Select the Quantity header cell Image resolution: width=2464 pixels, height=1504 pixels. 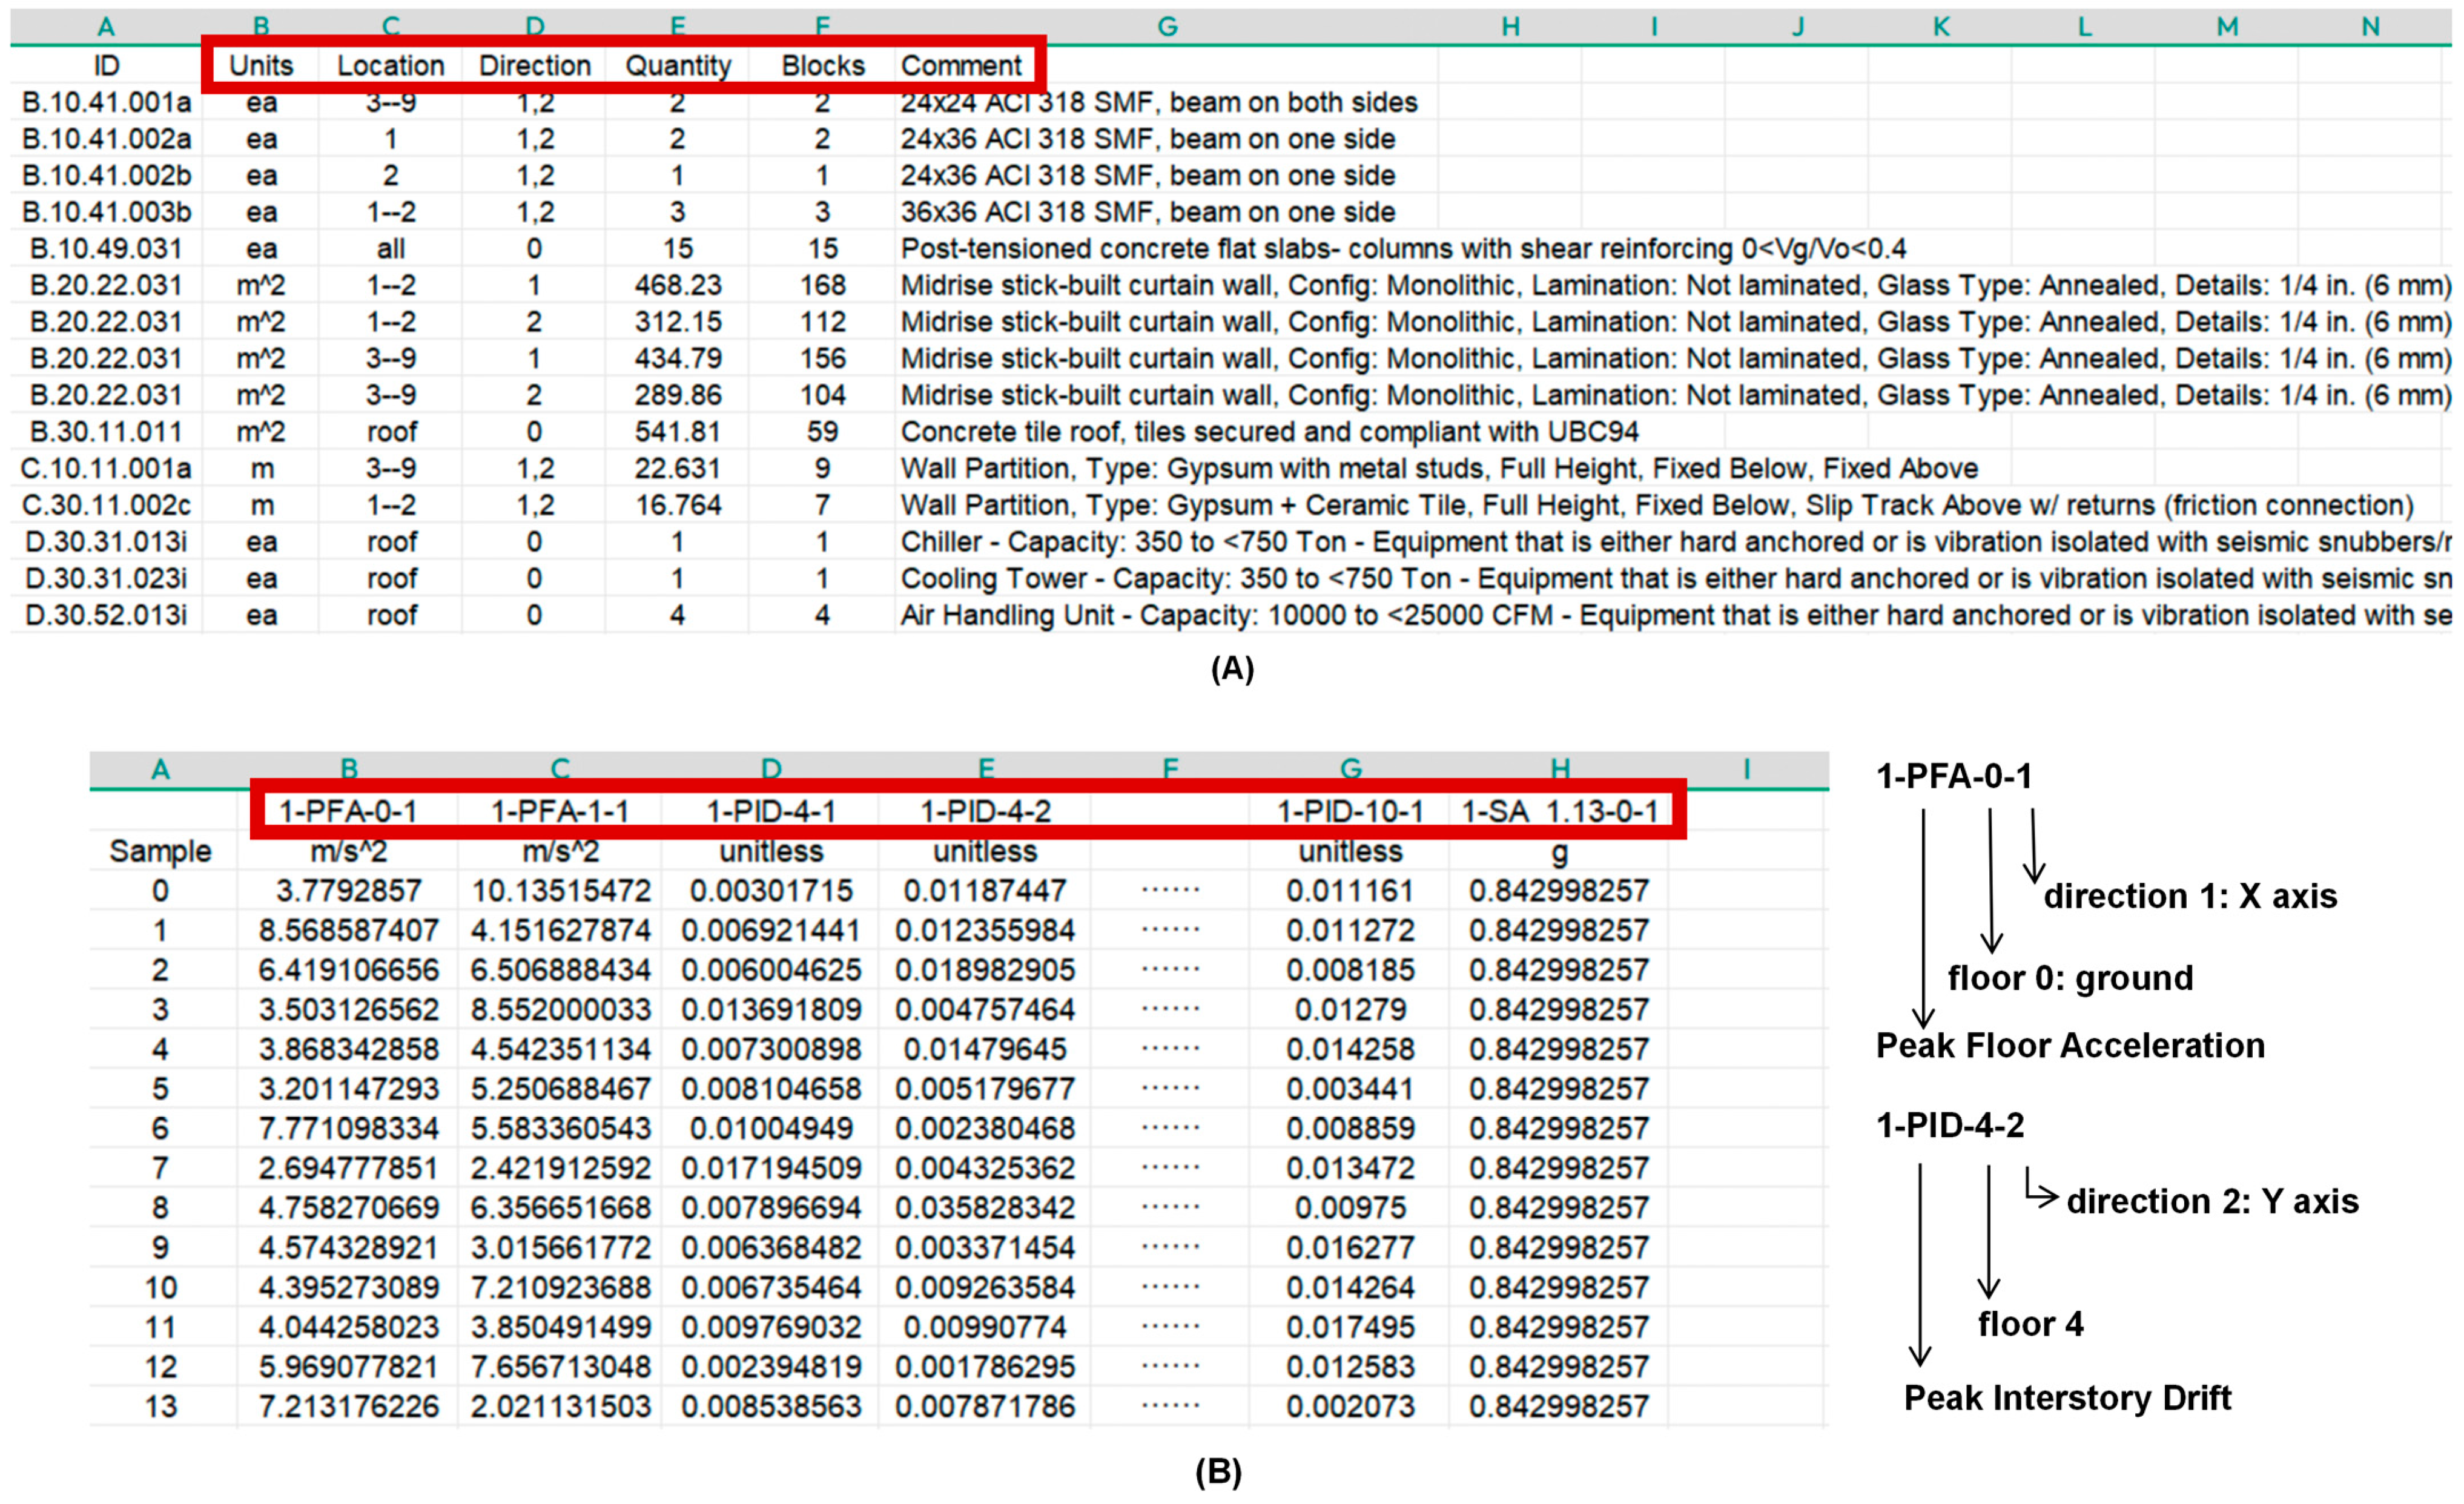[678, 66]
